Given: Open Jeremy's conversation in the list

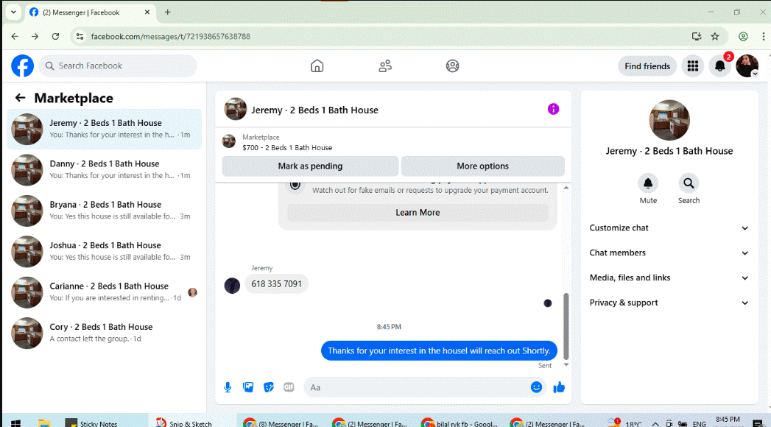Looking at the screenshot, I should pyautogui.click(x=105, y=130).
